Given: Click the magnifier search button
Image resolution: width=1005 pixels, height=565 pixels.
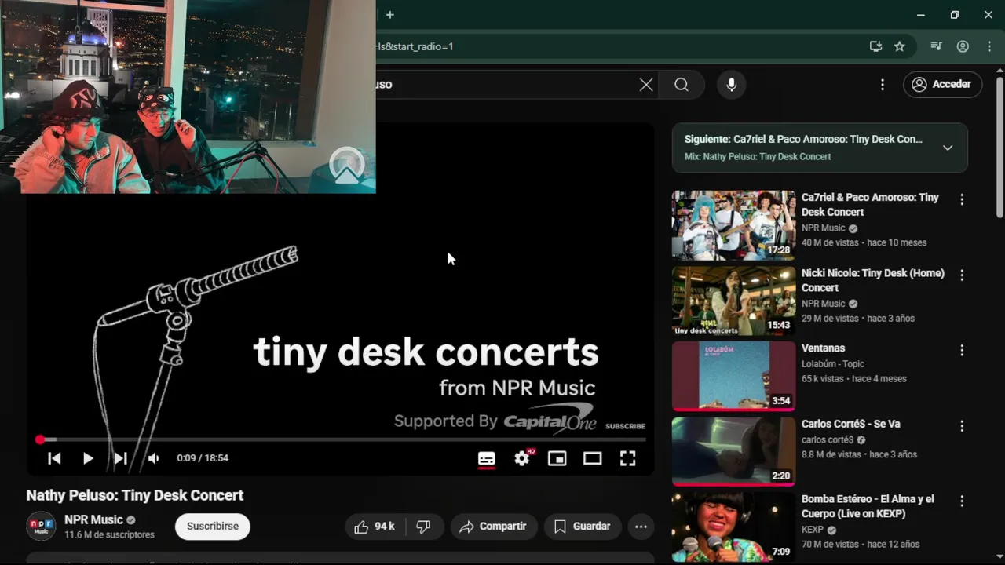Looking at the screenshot, I should (x=682, y=85).
